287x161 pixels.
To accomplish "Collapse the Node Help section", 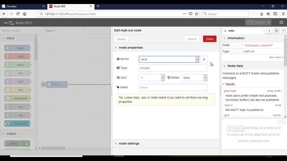I will click(x=225, y=66).
